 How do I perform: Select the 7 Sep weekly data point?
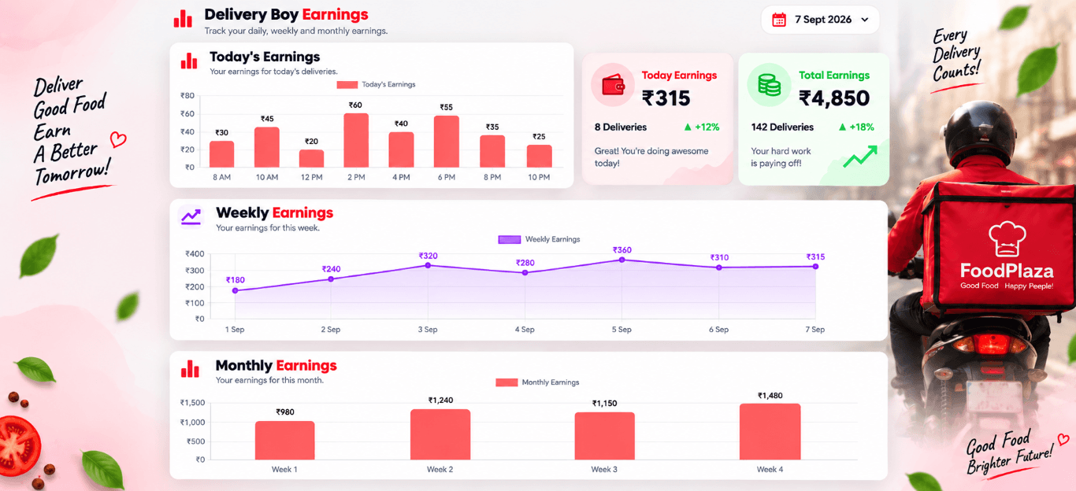click(x=815, y=267)
